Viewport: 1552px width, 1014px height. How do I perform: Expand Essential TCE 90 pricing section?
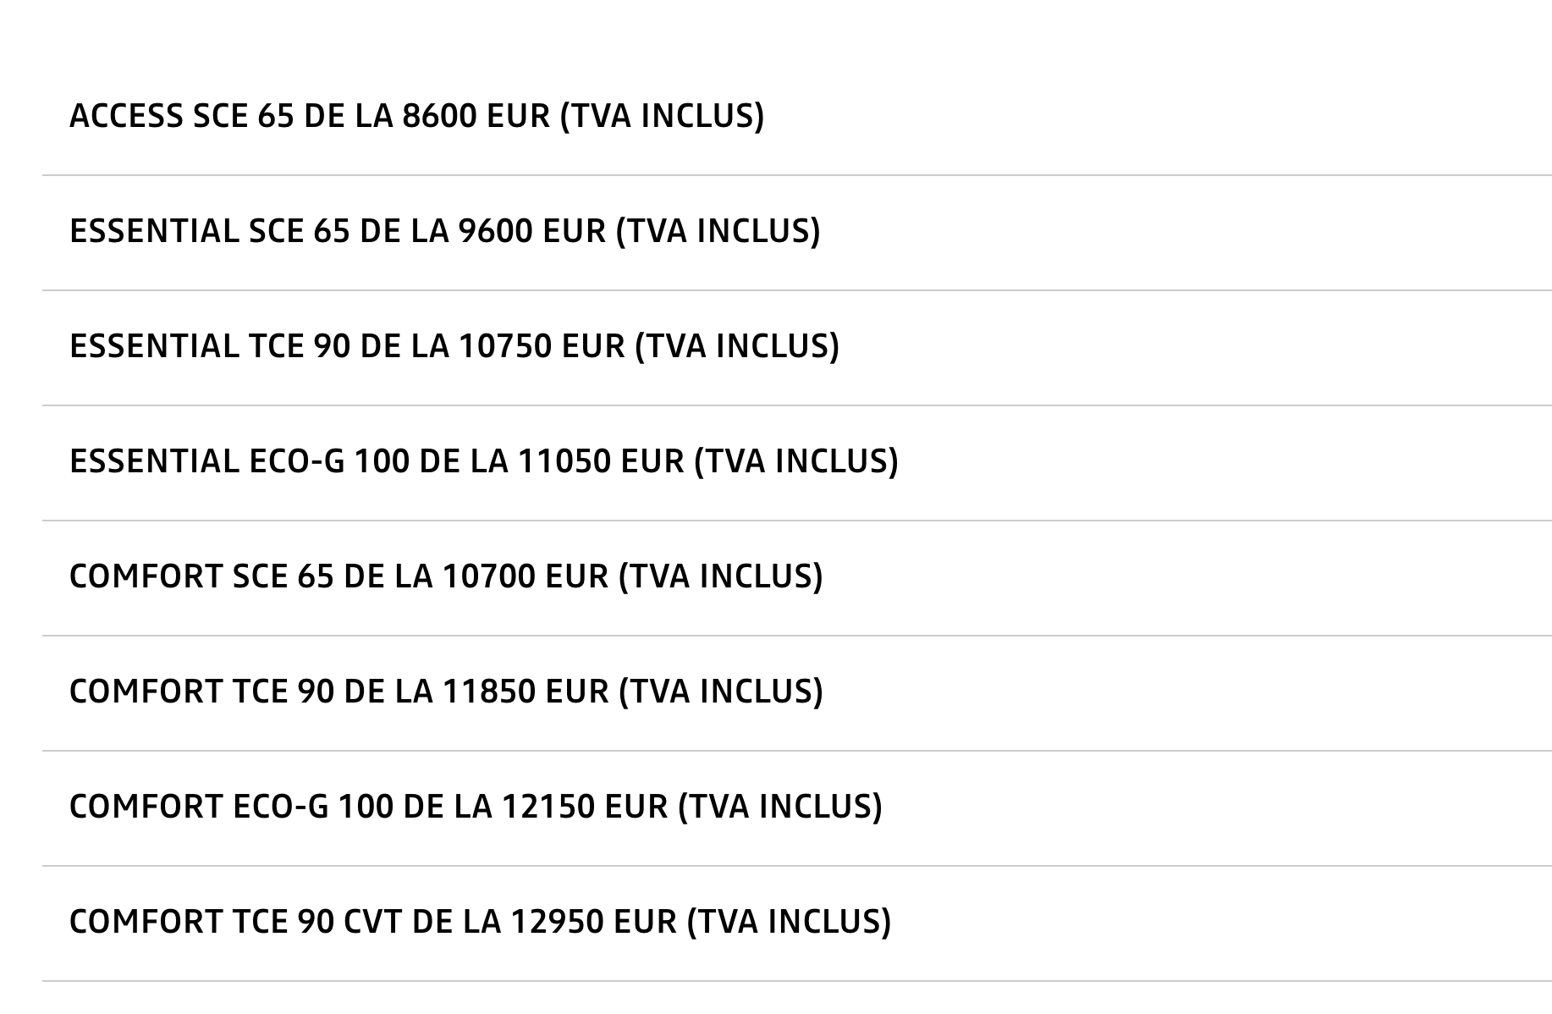(x=454, y=346)
